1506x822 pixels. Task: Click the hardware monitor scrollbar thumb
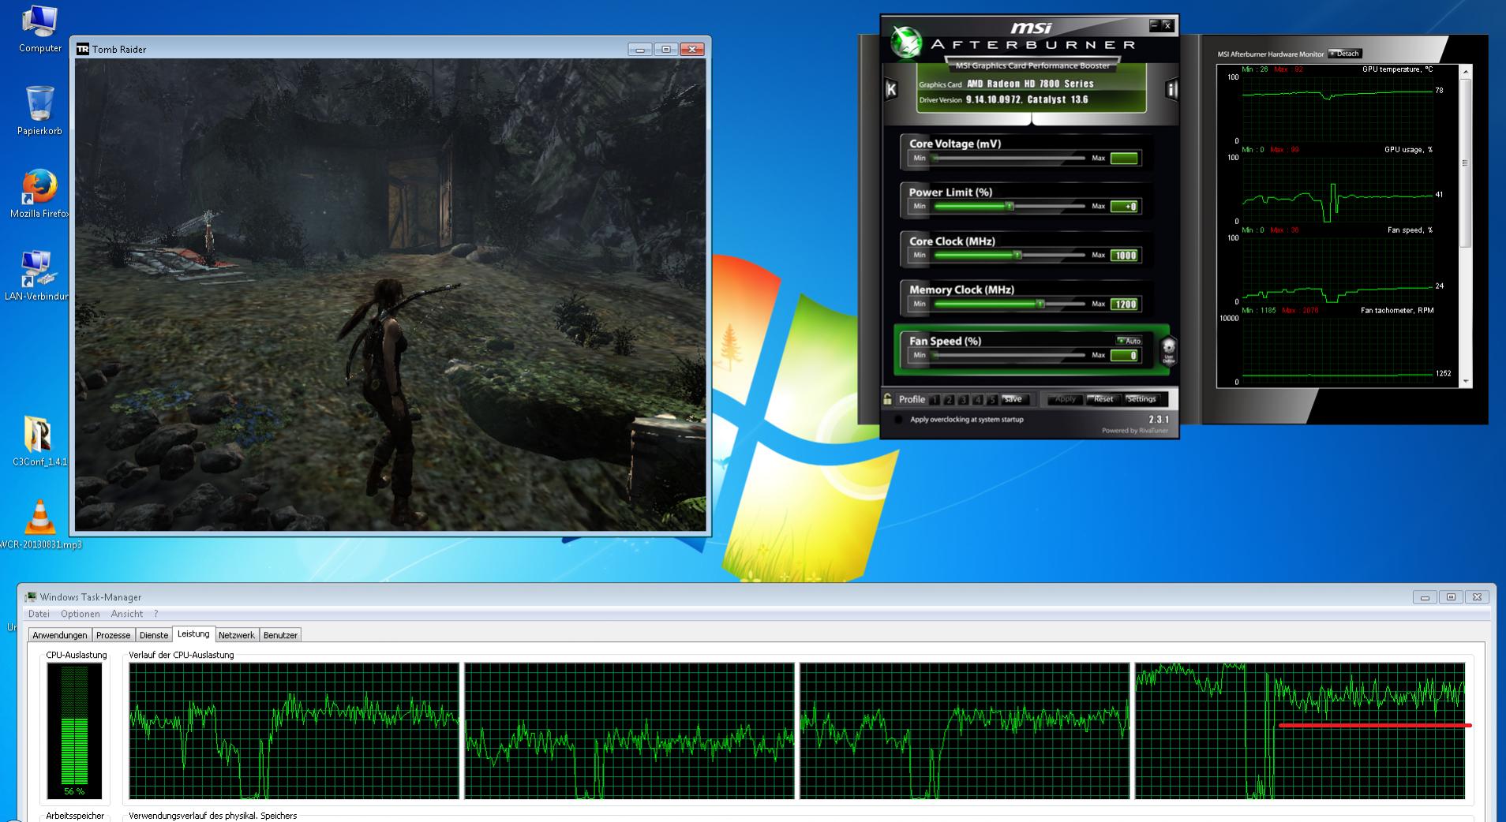(1466, 163)
